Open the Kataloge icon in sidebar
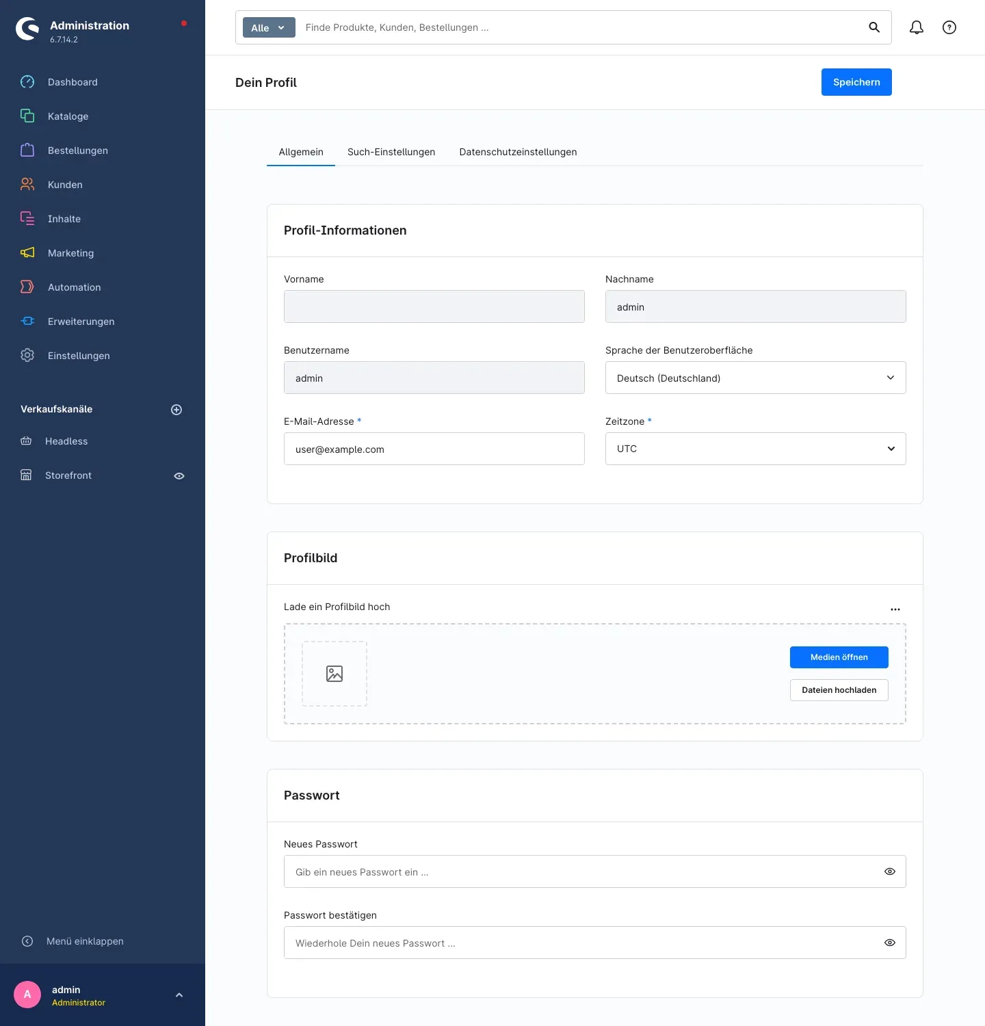This screenshot has height=1026, width=985. coord(27,116)
